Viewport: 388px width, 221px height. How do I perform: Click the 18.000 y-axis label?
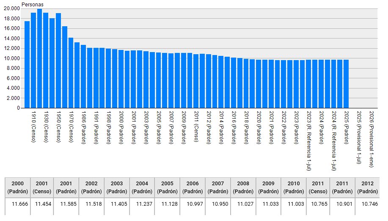[12, 19]
